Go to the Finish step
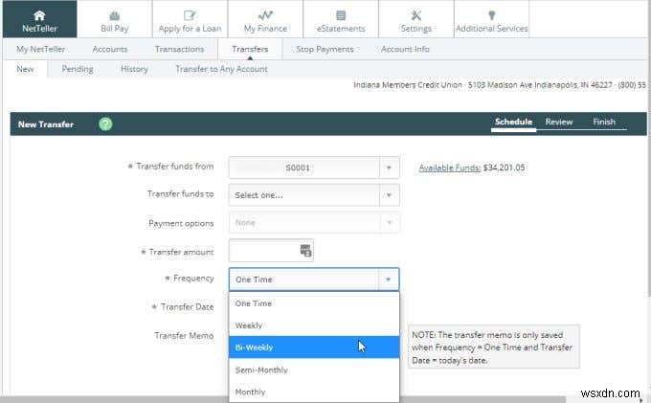 pos(604,122)
